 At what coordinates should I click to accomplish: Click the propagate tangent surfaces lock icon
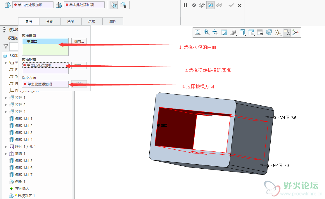coord(124,5)
